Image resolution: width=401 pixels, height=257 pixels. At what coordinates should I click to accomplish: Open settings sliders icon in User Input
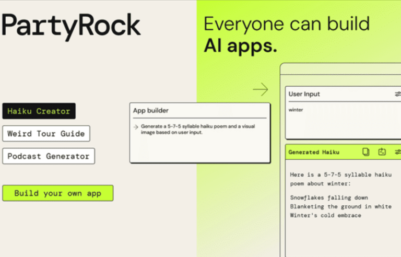[398, 94]
